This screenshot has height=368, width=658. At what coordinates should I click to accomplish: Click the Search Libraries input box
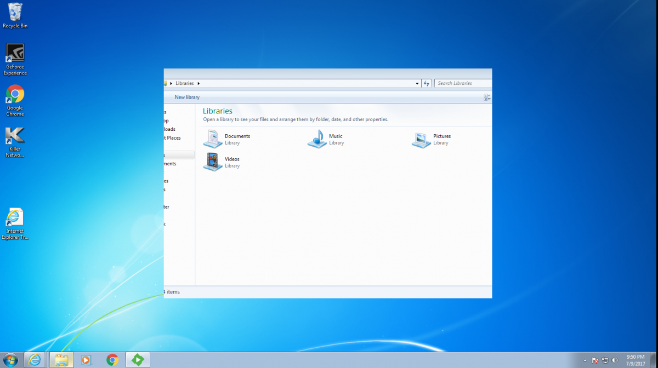click(x=463, y=83)
